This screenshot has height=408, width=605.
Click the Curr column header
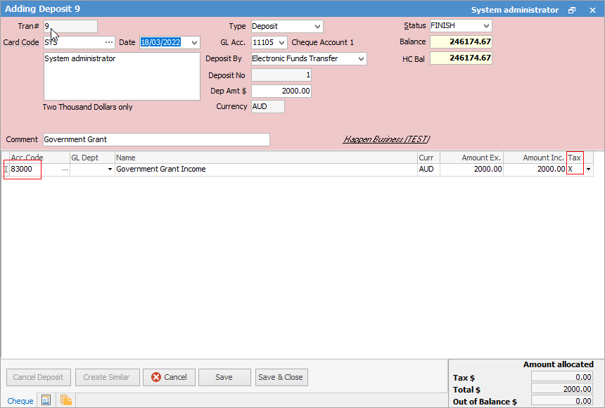(428, 158)
